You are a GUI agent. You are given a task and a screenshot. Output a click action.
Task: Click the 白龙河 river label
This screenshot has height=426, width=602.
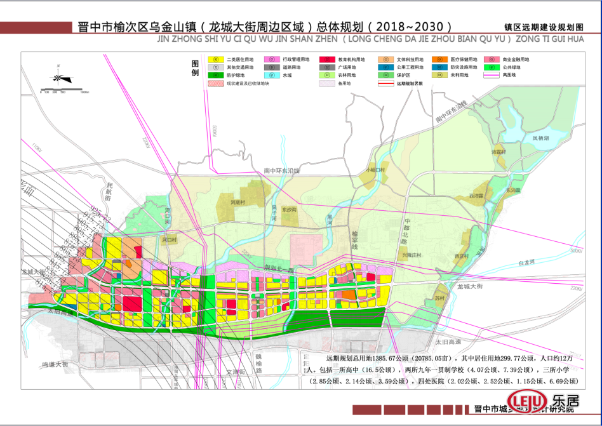(x=526, y=263)
